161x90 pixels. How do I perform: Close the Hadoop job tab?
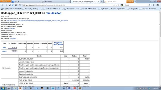point(99,2)
